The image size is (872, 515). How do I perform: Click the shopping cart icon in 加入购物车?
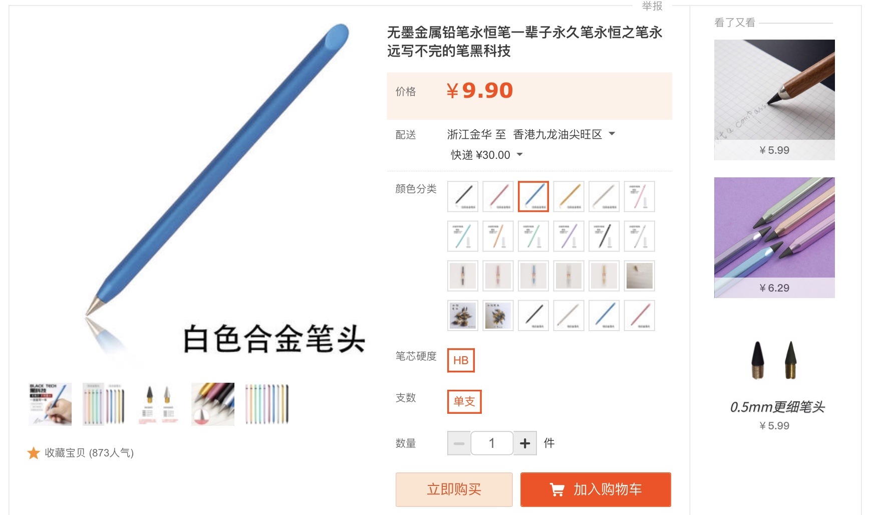(557, 489)
